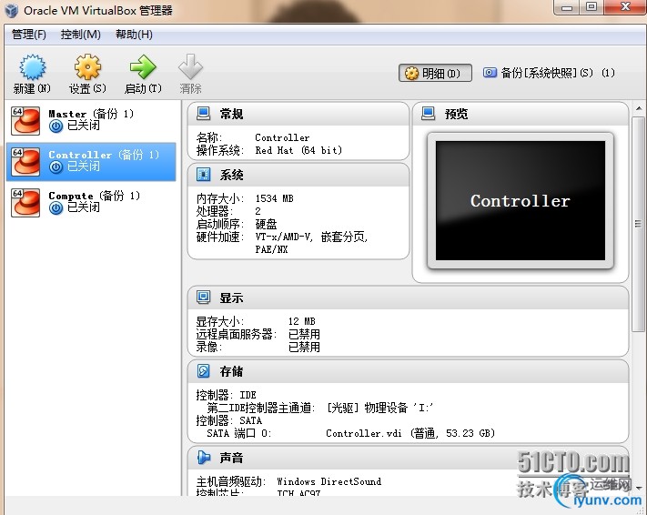647x515 pixels.
Task: Click the New (新建) VM toolbar icon
Action: click(x=33, y=67)
